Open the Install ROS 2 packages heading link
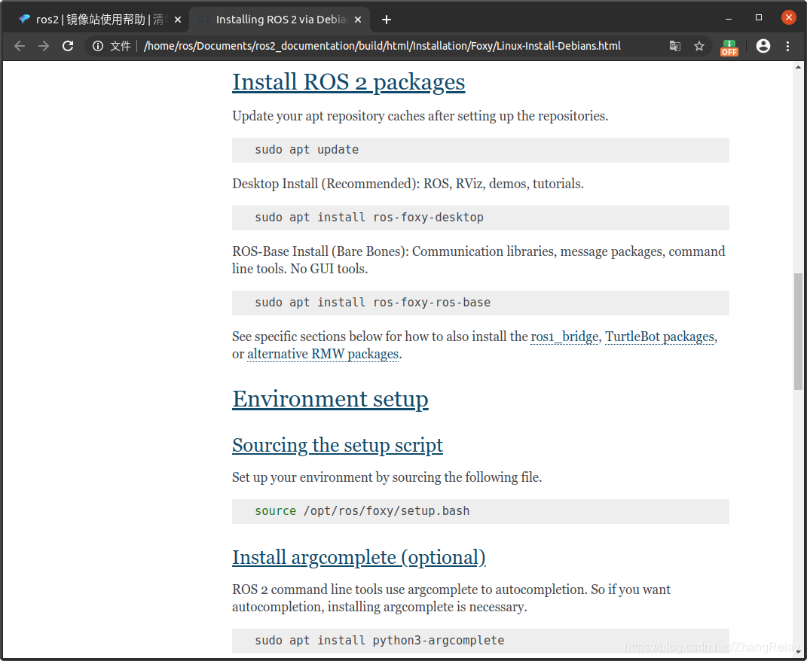Screen dimensions: 807x661 pyautogui.click(x=348, y=82)
